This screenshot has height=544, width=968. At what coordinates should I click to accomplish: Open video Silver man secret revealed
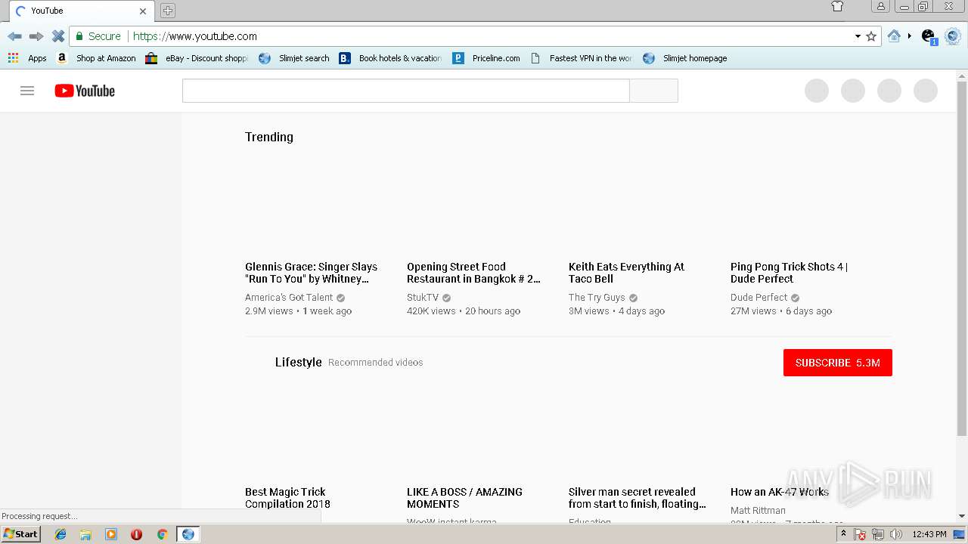[x=638, y=498]
